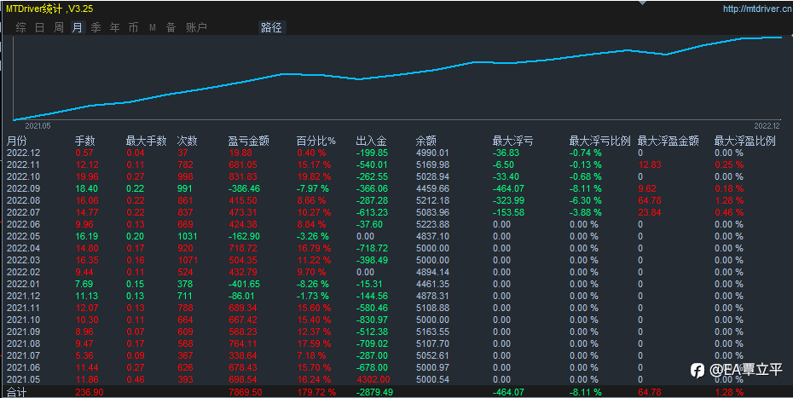Open the 账户 account tab
Viewport: 793px width, 398px height.
pyautogui.click(x=196, y=27)
